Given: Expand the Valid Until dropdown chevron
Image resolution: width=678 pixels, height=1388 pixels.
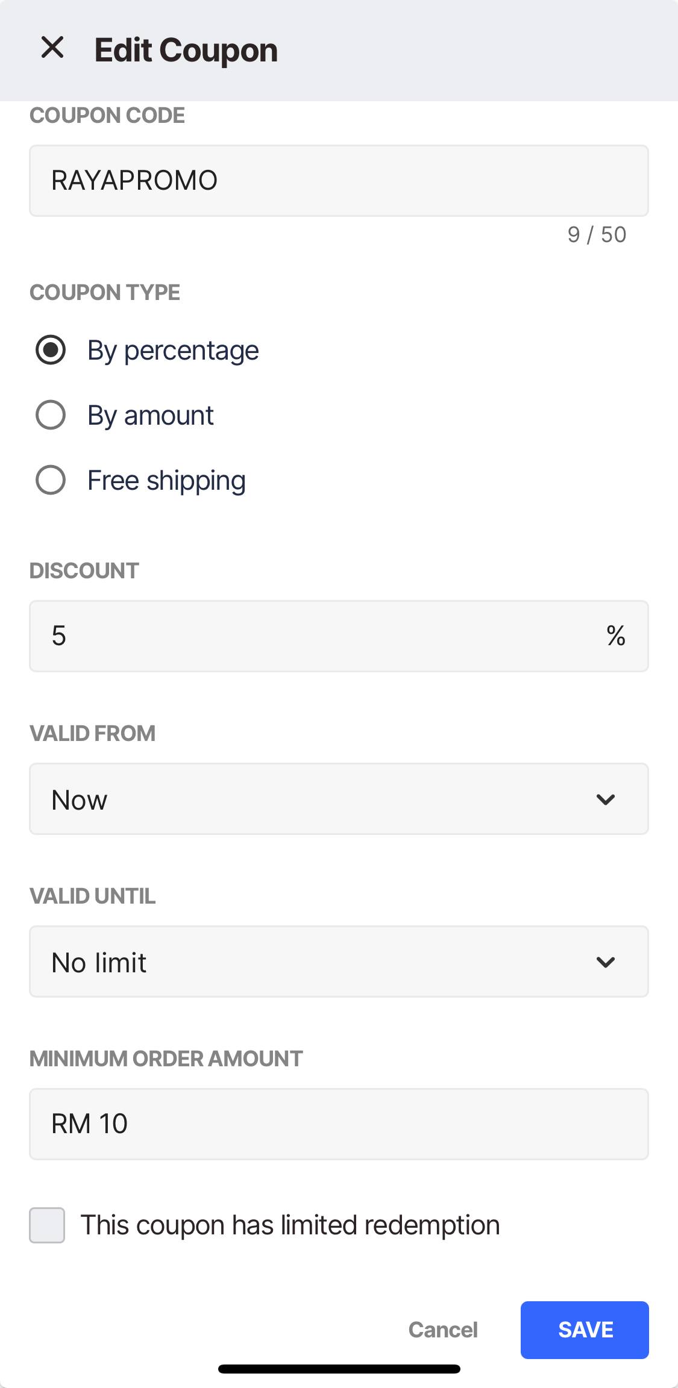Looking at the screenshot, I should [605, 962].
